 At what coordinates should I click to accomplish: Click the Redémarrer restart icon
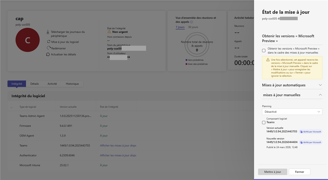pos(49,48)
